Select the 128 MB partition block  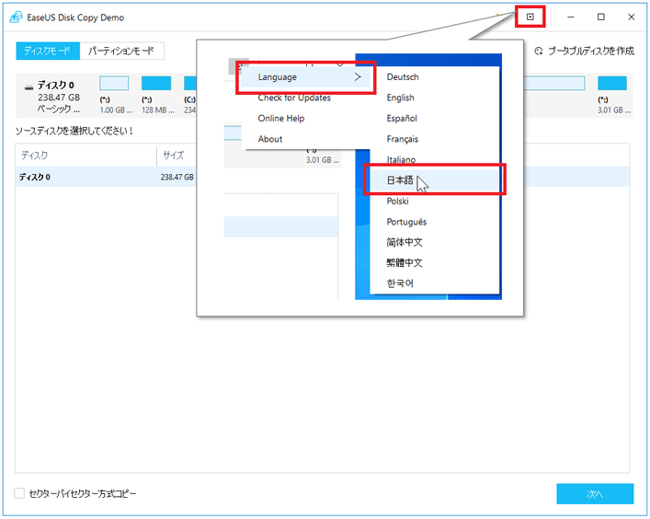[156, 84]
